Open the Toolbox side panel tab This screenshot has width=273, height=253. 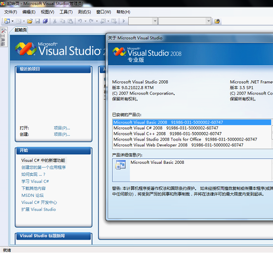coord(3,37)
